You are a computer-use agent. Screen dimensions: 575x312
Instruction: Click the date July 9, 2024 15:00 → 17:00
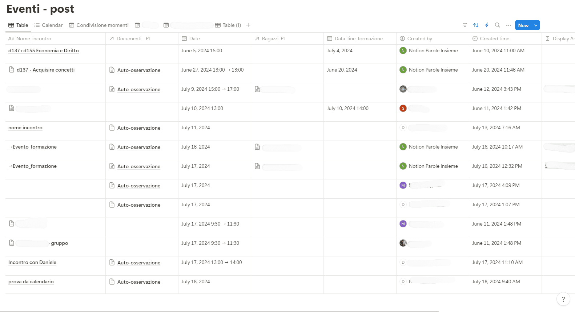pyautogui.click(x=210, y=89)
